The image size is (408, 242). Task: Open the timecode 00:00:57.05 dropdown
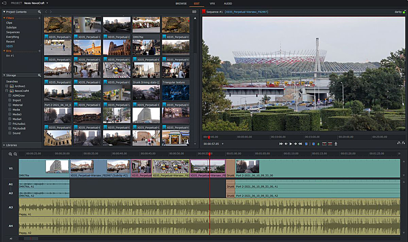click(x=223, y=144)
